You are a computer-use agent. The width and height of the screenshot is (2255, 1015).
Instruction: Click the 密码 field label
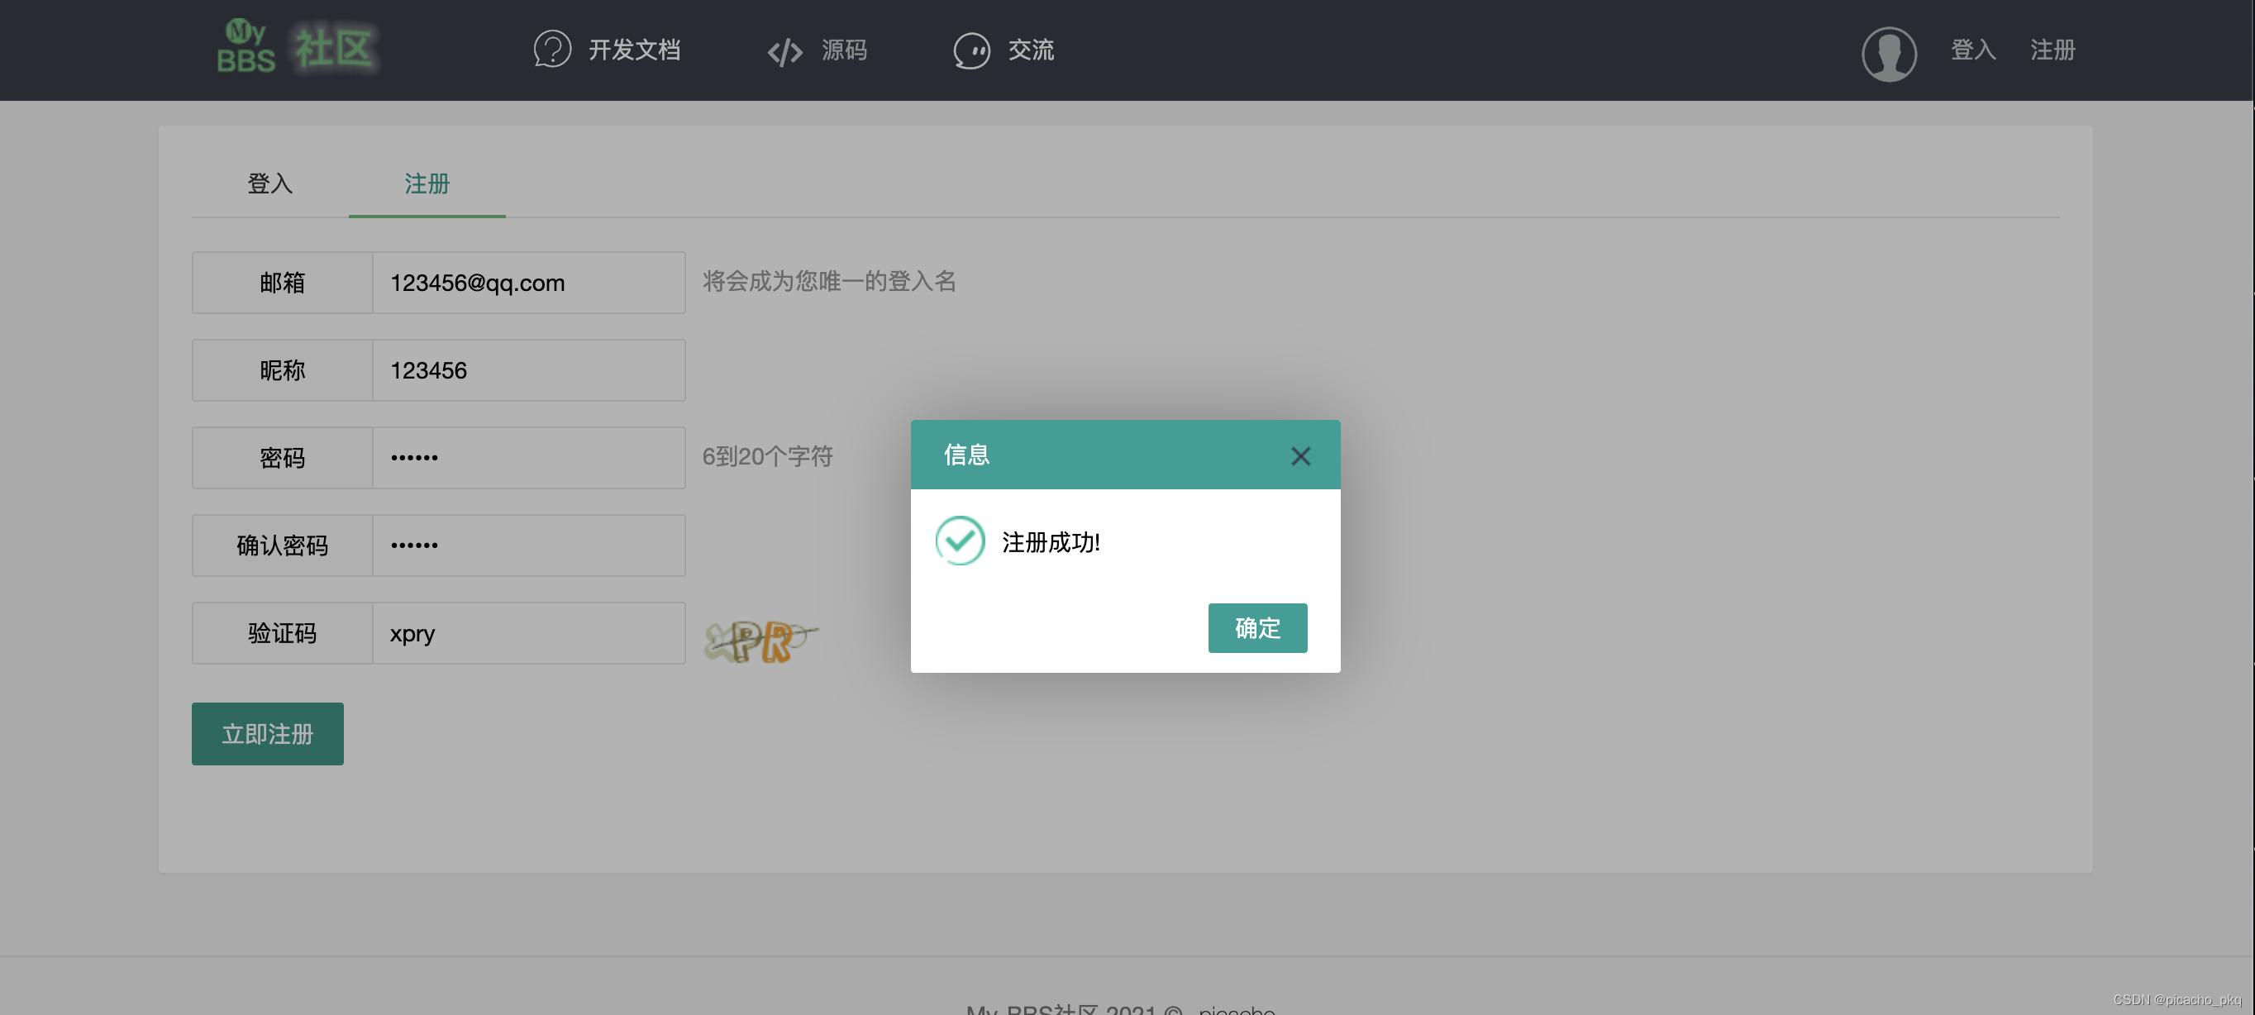tap(282, 457)
